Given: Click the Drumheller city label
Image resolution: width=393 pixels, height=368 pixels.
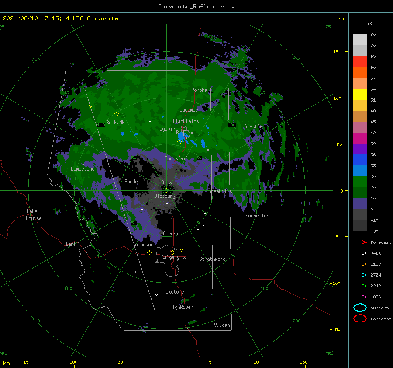Looking at the screenshot, I should 256,216.
